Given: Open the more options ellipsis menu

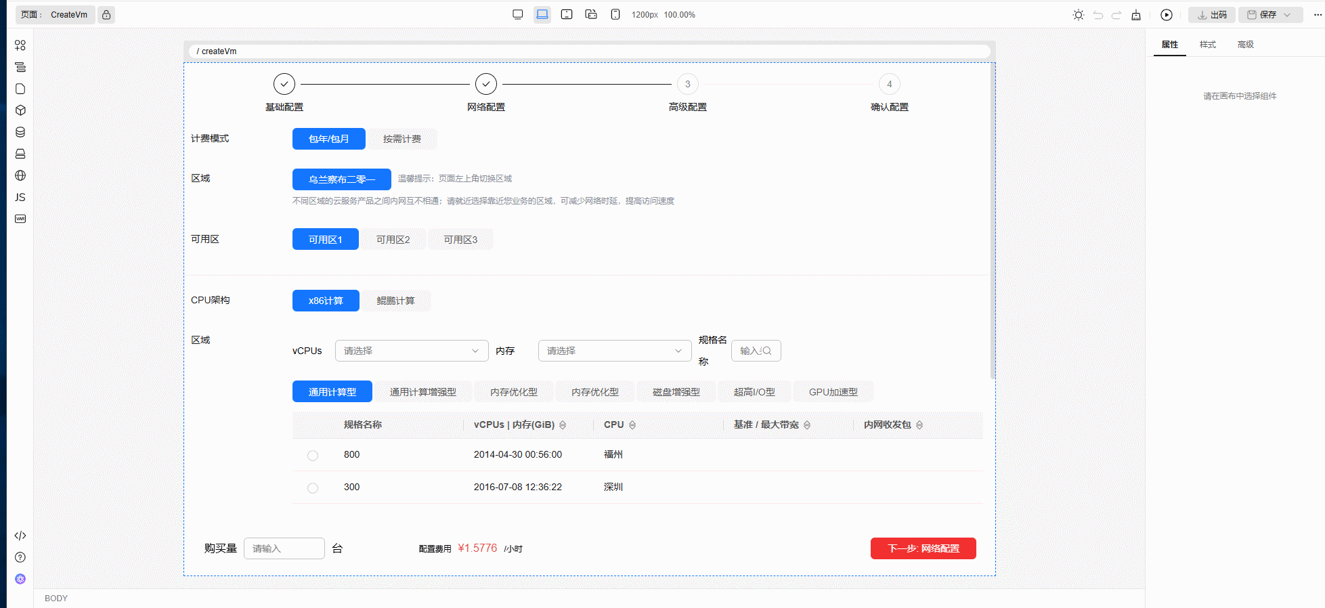Looking at the screenshot, I should click(1318, 15).
